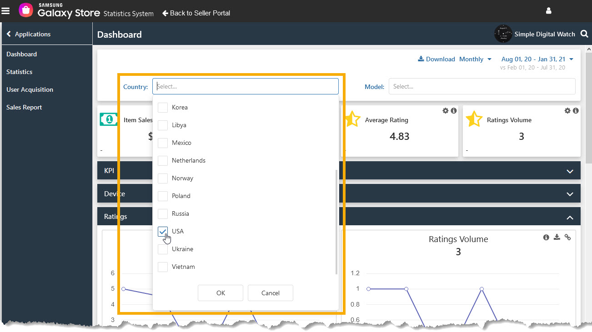Show Average Rating card info icon

tap(454, 111)
